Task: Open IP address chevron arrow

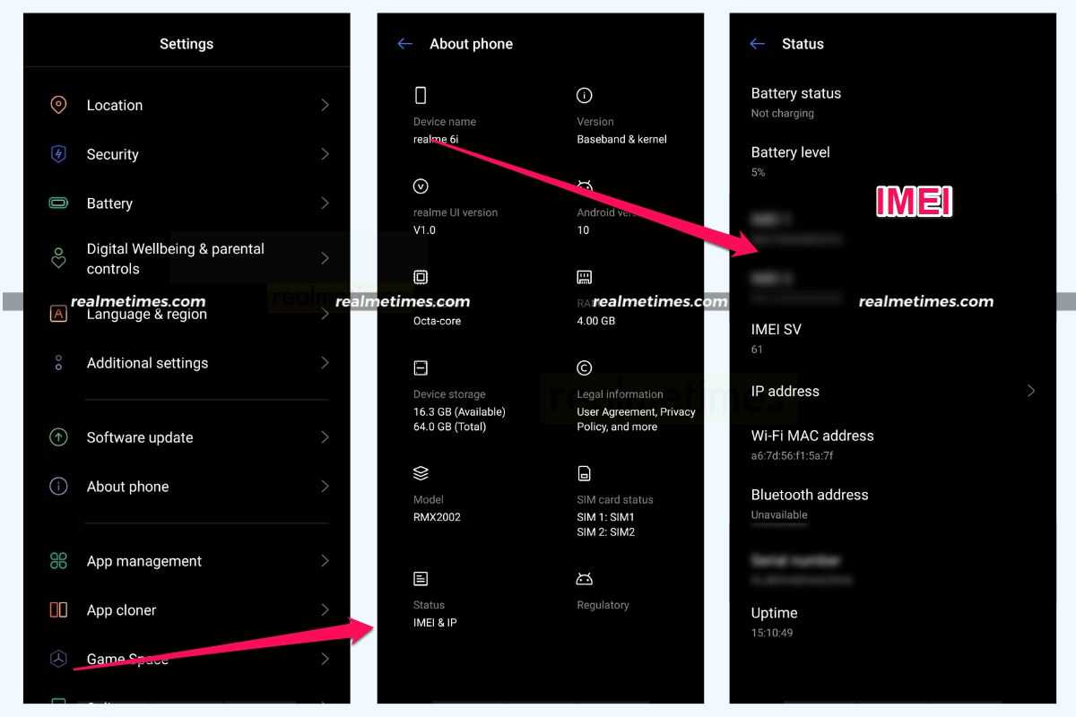Action: (1031, 391)
